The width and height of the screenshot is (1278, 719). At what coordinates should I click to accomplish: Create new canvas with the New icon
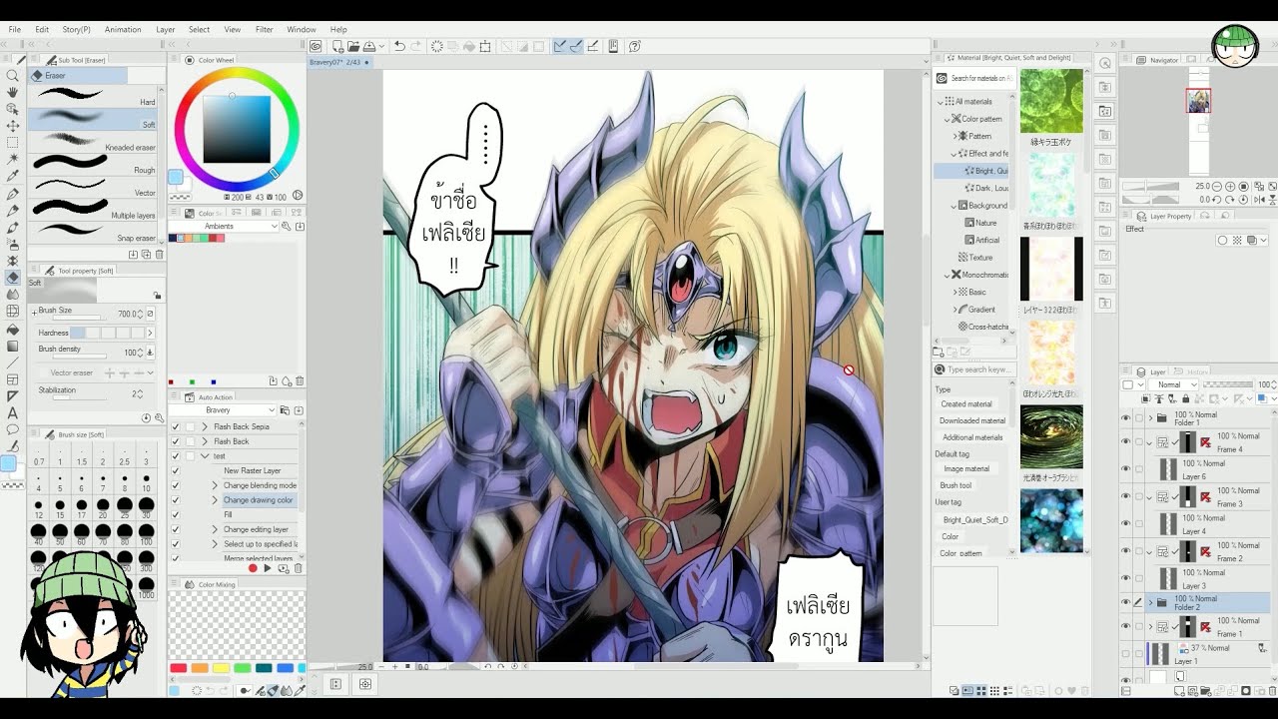pos(337,46)
